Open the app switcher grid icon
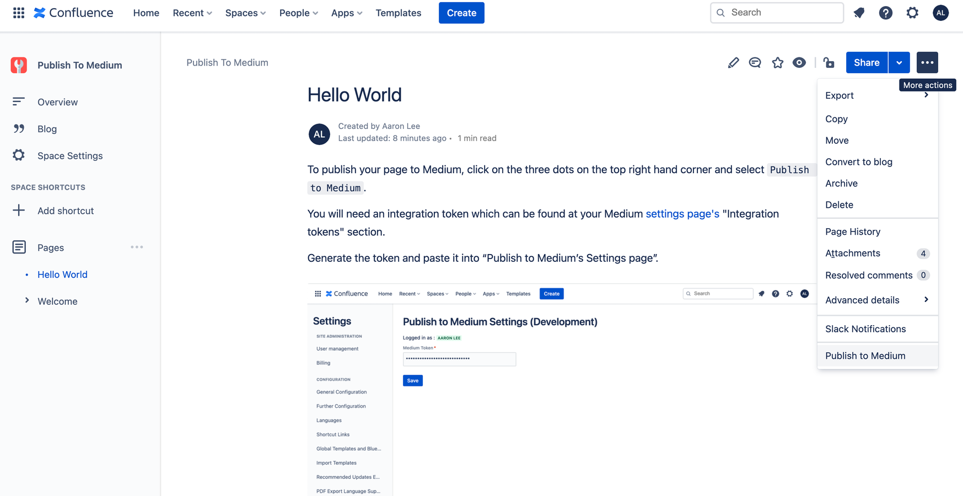963x496 pixels. tap(19, 13)
